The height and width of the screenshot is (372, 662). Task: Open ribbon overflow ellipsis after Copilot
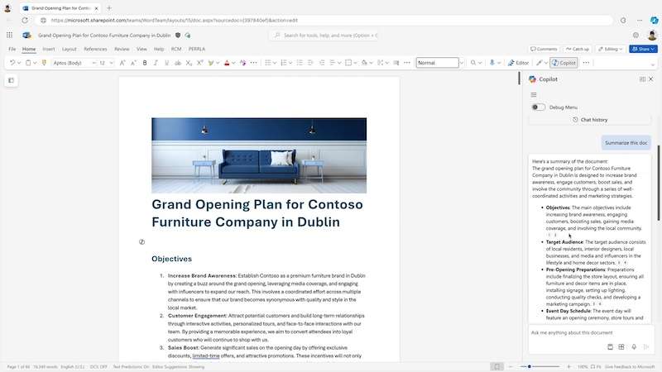click(x=586, y=63)
